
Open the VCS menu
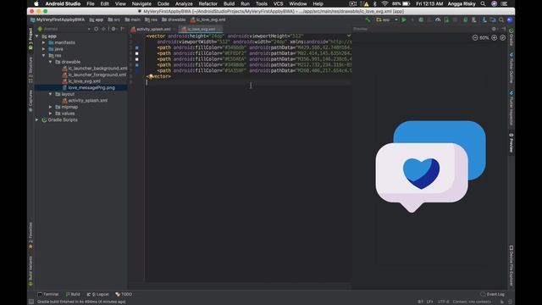tap(279, 3)
